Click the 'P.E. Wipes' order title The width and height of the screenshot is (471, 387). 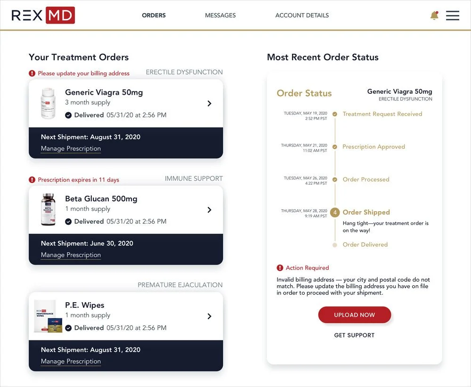tap(85, 305)
